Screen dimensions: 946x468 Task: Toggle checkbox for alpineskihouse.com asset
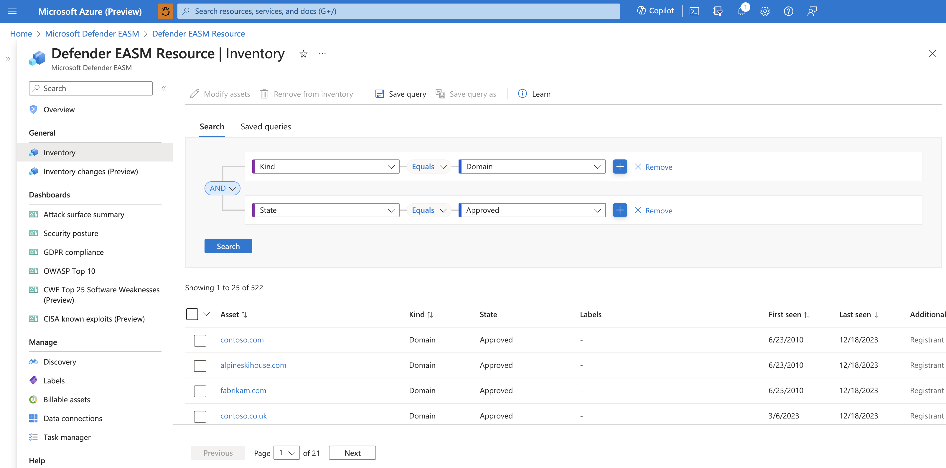click(199, 365)
